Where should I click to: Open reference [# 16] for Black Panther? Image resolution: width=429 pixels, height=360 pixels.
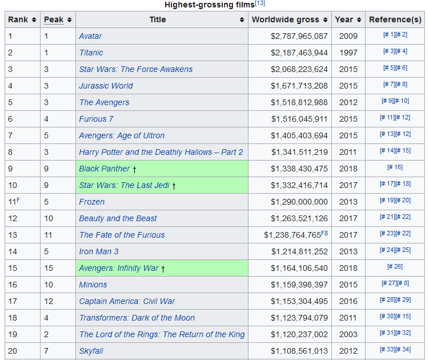395,168
